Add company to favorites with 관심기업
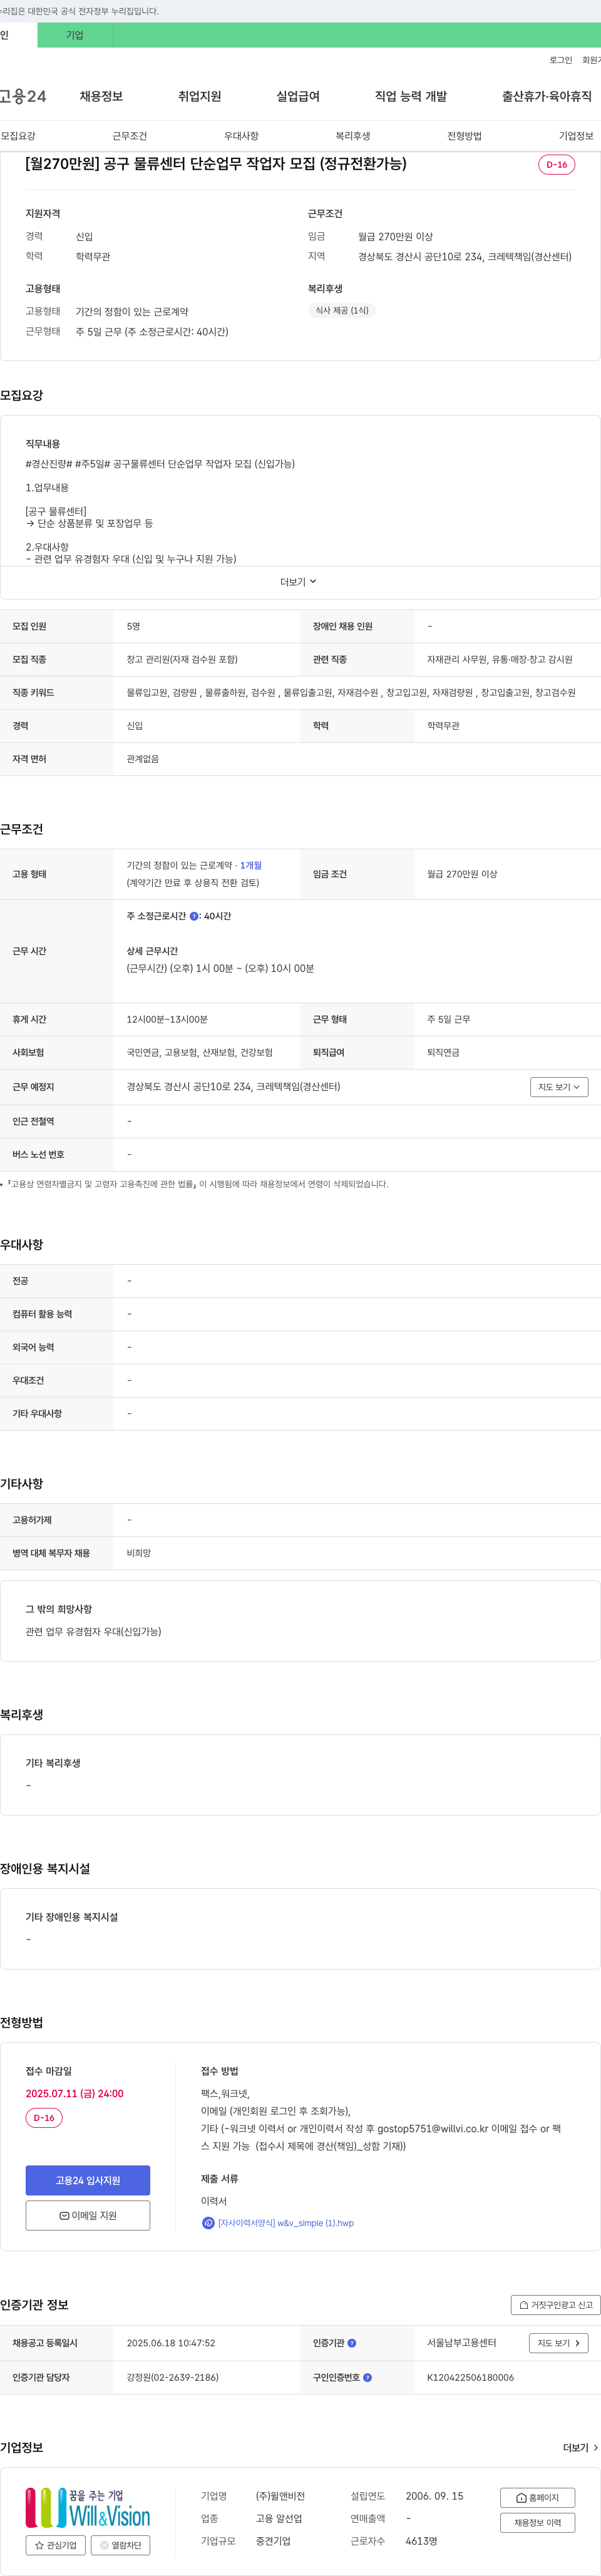Image resolution: width=601 pixels, height=2576 pixels. click(x=56, y=2545)
